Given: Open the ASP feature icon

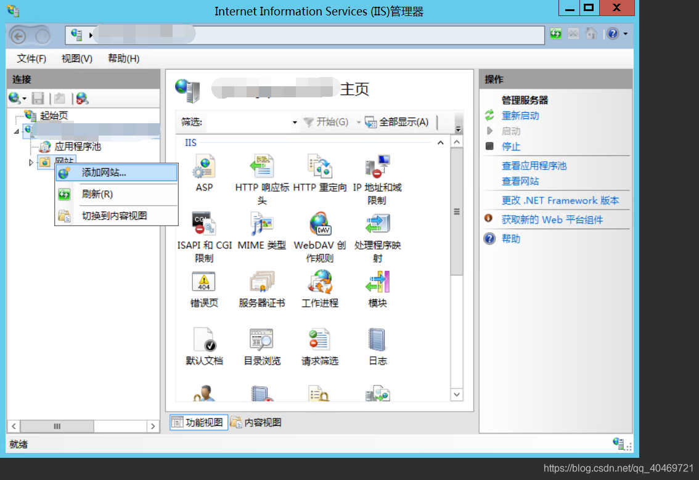Looking at the screenshot, I should (204, 173).
